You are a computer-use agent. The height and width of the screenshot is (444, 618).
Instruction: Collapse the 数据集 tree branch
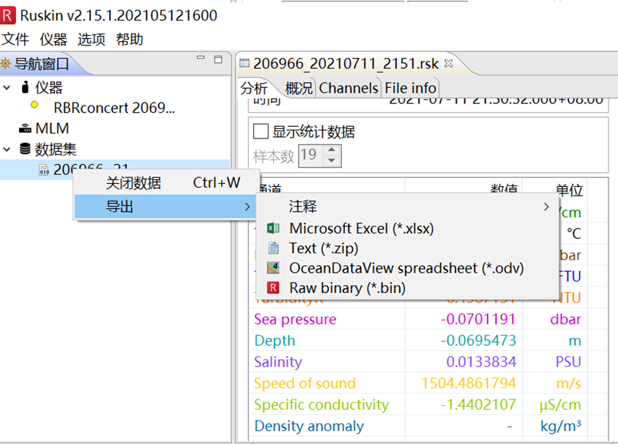click(x=7, y=148)
